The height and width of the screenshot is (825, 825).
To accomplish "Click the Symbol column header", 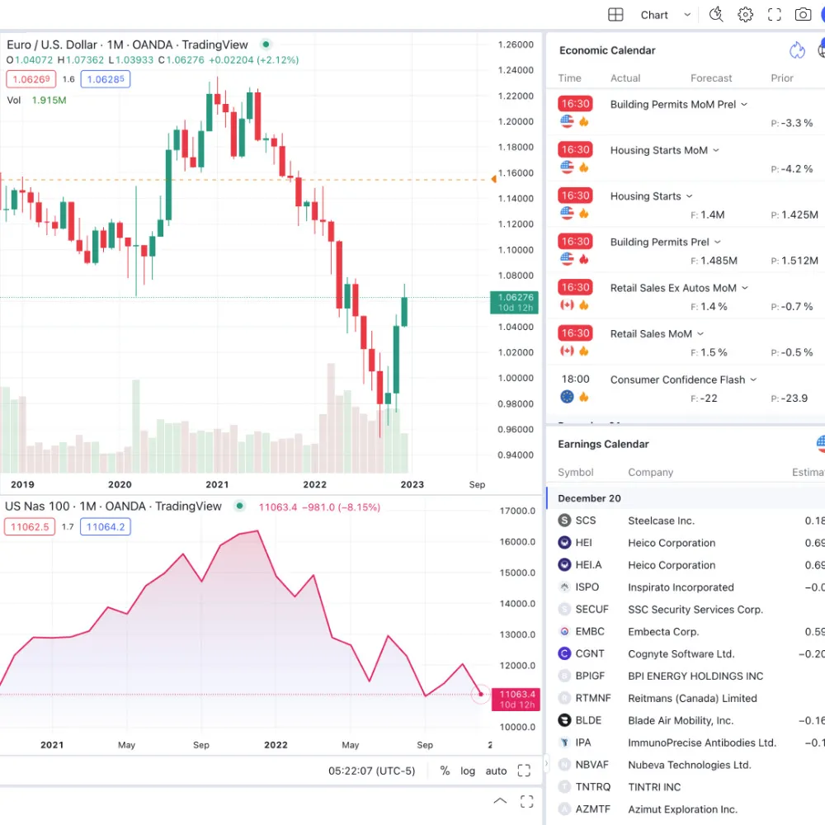I will (575, 472).
